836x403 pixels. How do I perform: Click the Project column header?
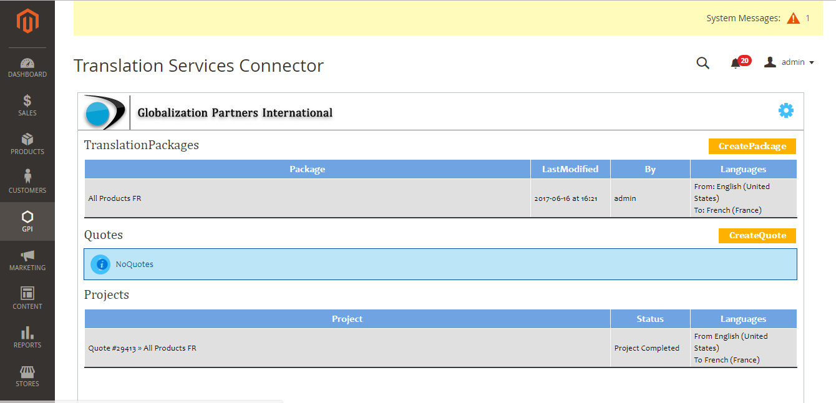point(348,319)
